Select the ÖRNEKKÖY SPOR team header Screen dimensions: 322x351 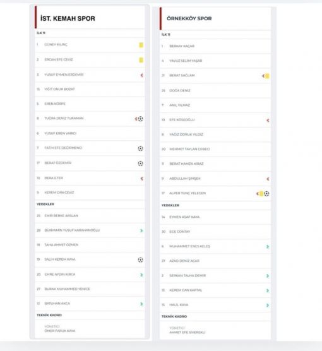point(189,18)
